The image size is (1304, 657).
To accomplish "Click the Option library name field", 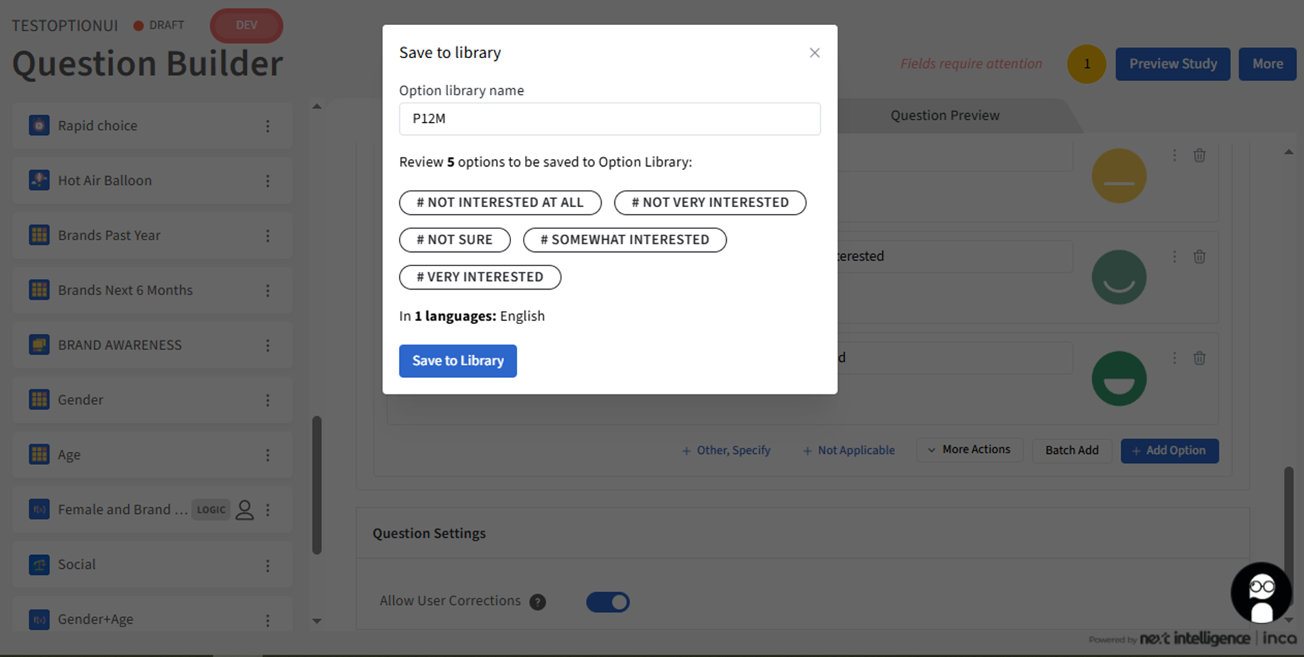I will click(x=609, y=119).
